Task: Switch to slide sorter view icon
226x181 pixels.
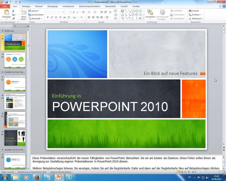Action: point(182,172)
